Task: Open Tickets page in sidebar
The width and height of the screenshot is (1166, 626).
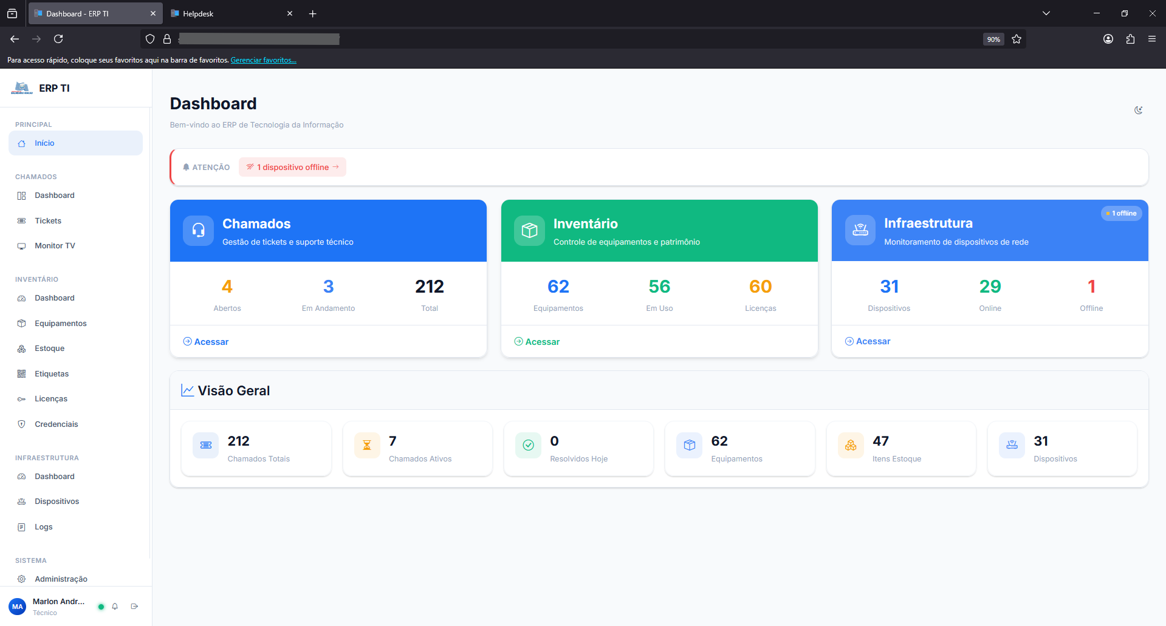Action: [75, 221]
